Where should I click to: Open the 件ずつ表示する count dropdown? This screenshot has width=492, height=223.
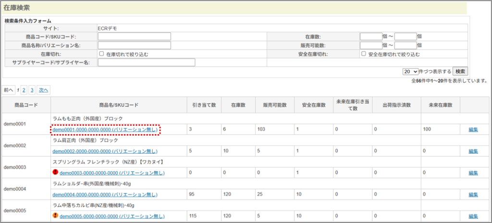411,71
